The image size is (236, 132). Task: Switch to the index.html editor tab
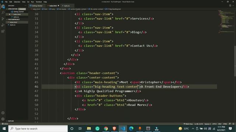pos(53,6)
